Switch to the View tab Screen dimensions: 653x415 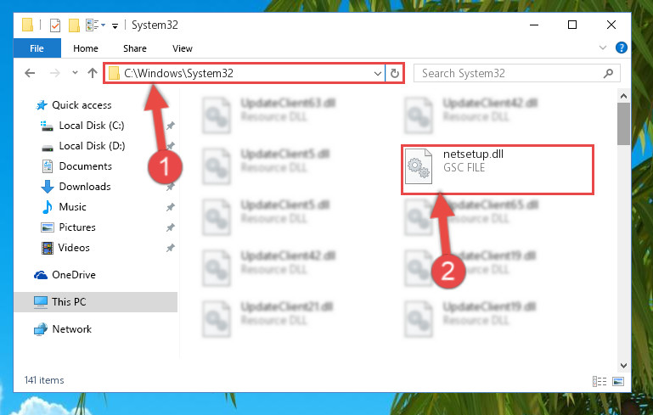tap(183, 48)
